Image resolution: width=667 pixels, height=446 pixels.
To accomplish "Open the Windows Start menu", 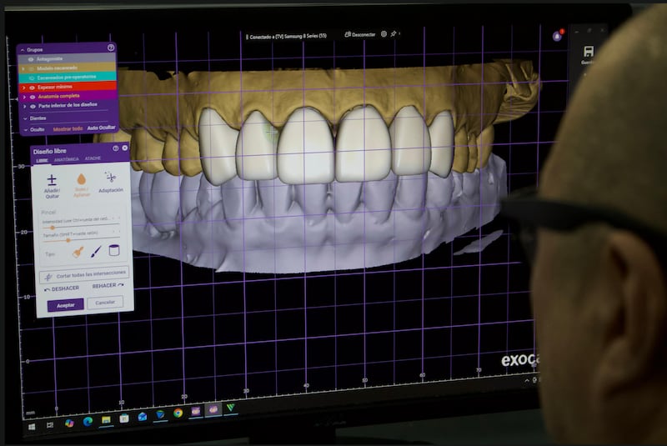I will [x=32, y=427].
